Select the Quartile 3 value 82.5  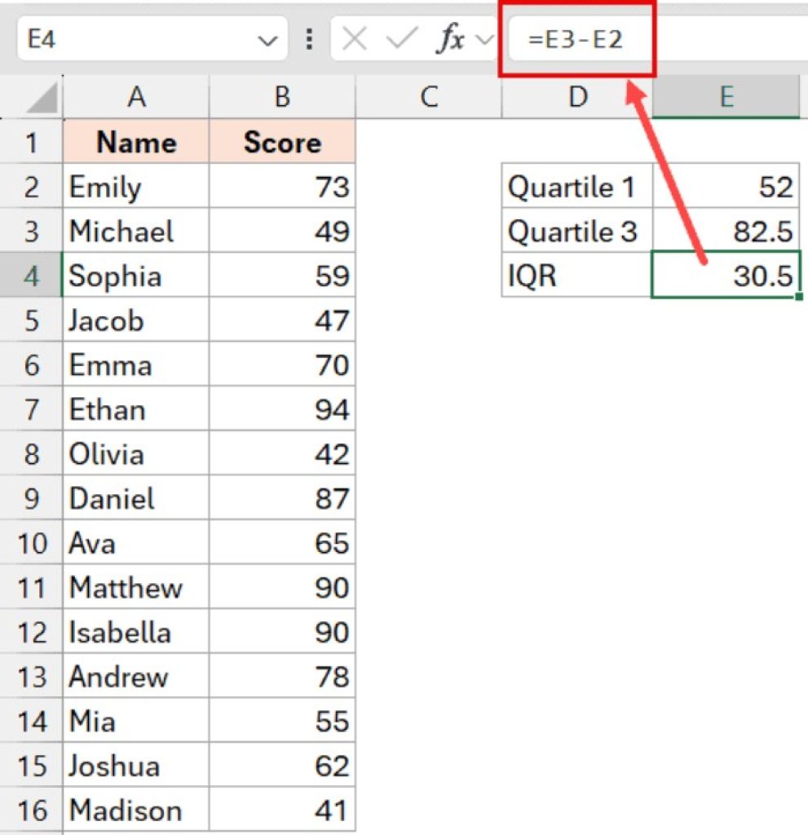click(x=726, y=232)
